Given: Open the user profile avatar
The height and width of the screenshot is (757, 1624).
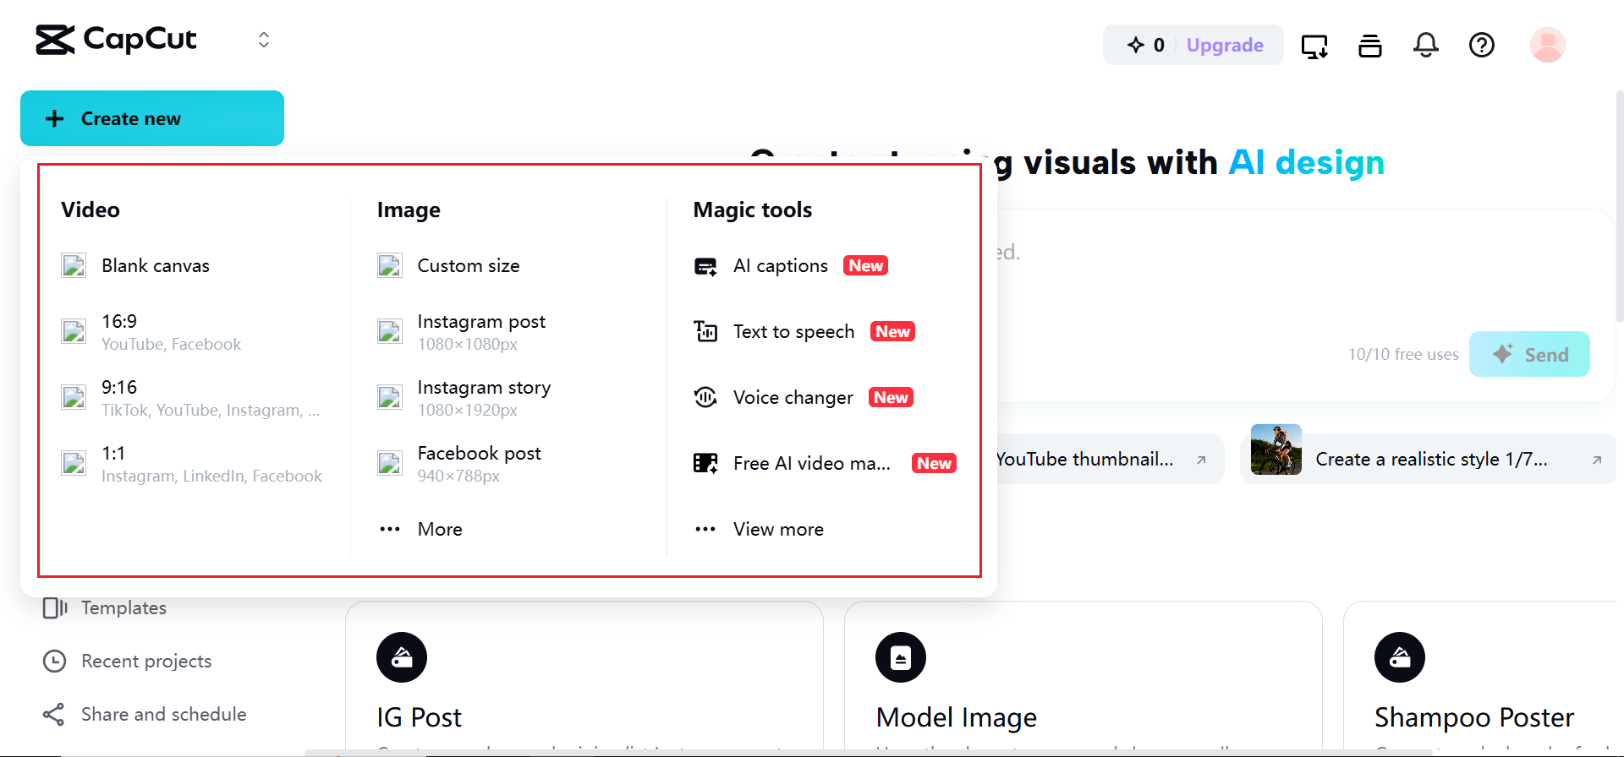Looking at the screenshot, I should pos(1547,45).
